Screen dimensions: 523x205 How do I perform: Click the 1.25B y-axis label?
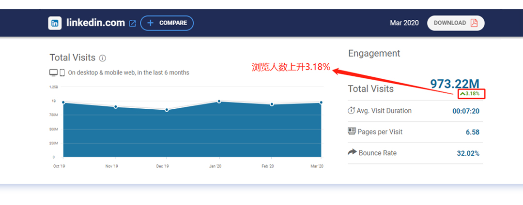pyautogui.click(x=54, y=87)
